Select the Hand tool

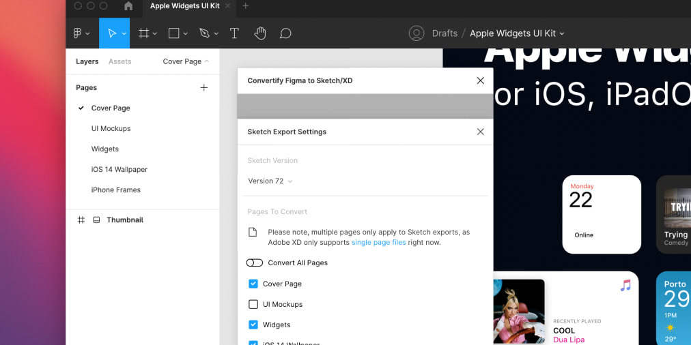(x=260, y=33)
